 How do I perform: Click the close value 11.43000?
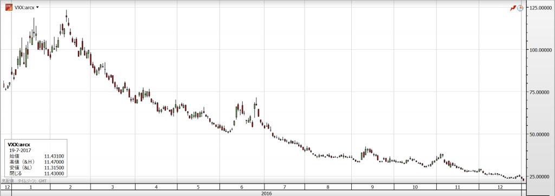point(54,173)
